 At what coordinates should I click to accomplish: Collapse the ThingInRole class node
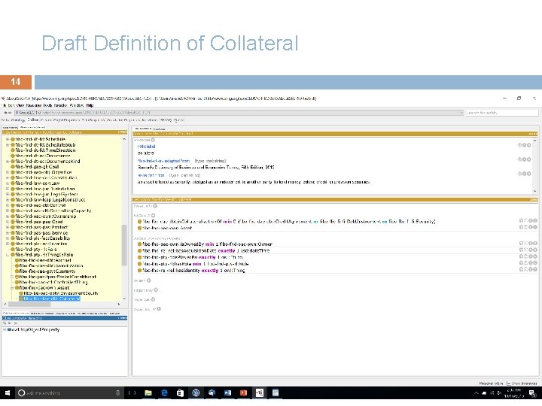[x=8, y=255]
